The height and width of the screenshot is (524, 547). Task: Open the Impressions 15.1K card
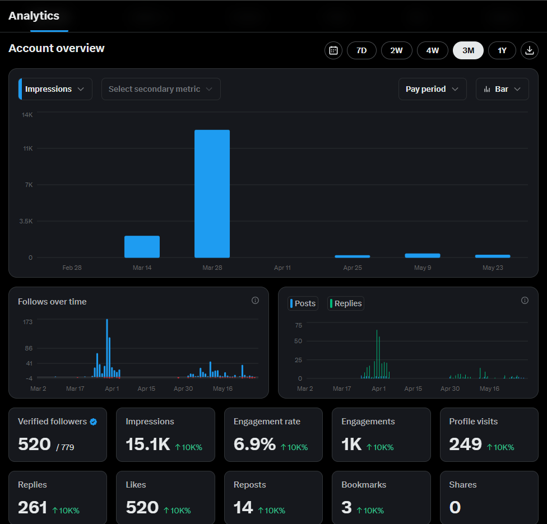(165, 435)
